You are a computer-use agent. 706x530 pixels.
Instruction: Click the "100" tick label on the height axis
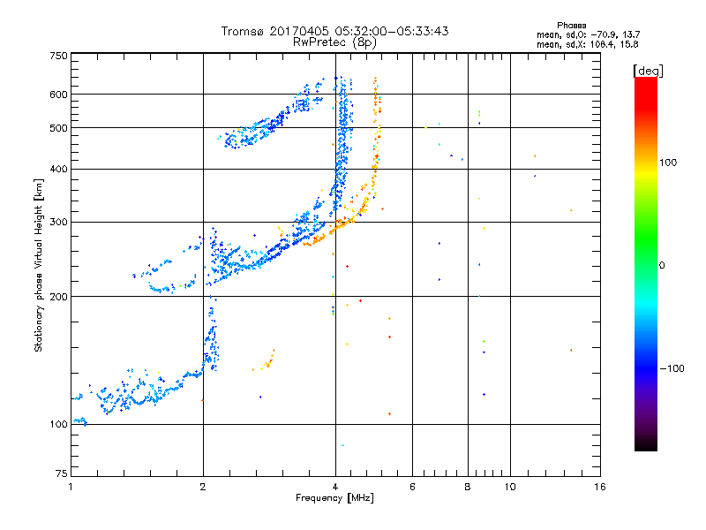[x=58, y=425]
